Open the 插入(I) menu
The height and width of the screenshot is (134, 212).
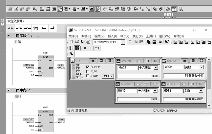tap(112, 36)
